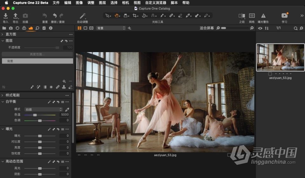Screen dimensions: 305x178
Task: Select the arrow pointer cursor tool
Action: tap(108, 16)
